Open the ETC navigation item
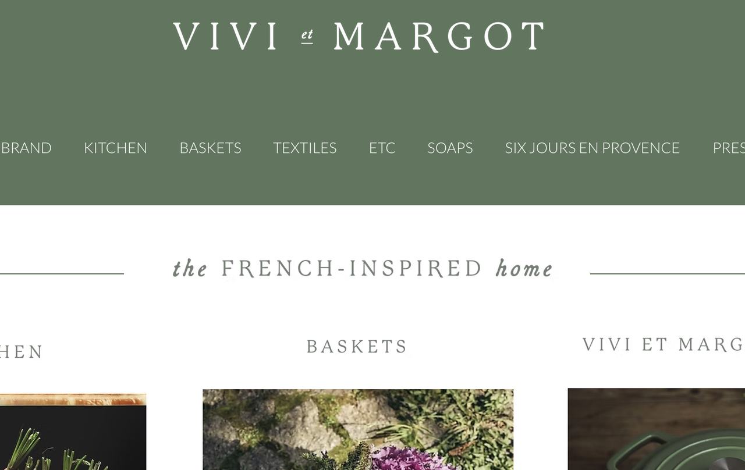Screen dimensions: 745x470 (382, 148)
